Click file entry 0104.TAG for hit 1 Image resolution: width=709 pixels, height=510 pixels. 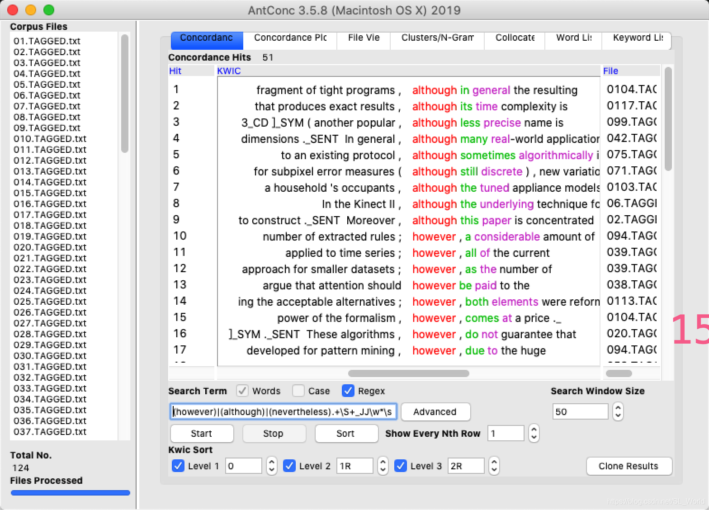click(632, 90)
